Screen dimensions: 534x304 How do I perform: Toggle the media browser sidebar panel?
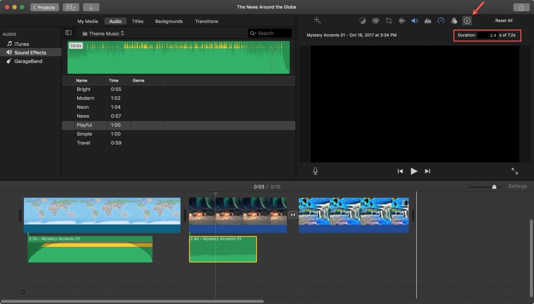68,33
